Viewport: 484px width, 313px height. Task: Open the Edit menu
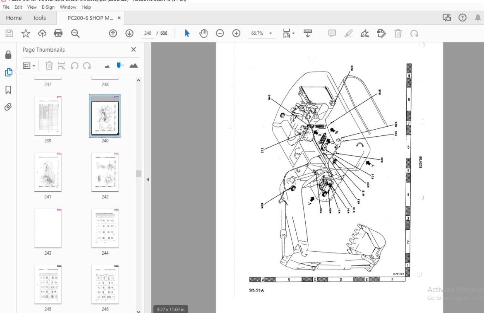point(18,7)
